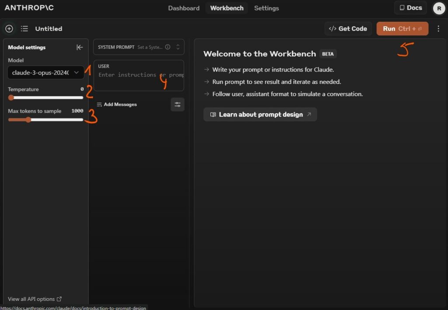The width and height of the screenshot is (448, 310).
Task: Collapse the Model settings panel
Action: 80,47
